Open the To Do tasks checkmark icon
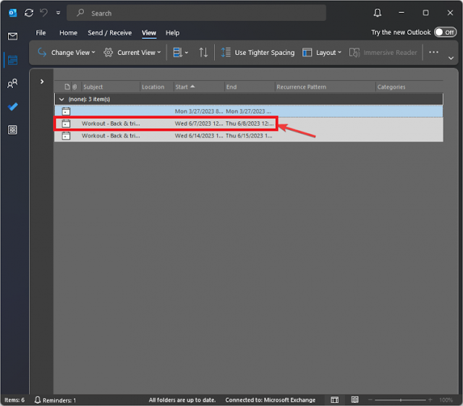 tap(12, 106)
